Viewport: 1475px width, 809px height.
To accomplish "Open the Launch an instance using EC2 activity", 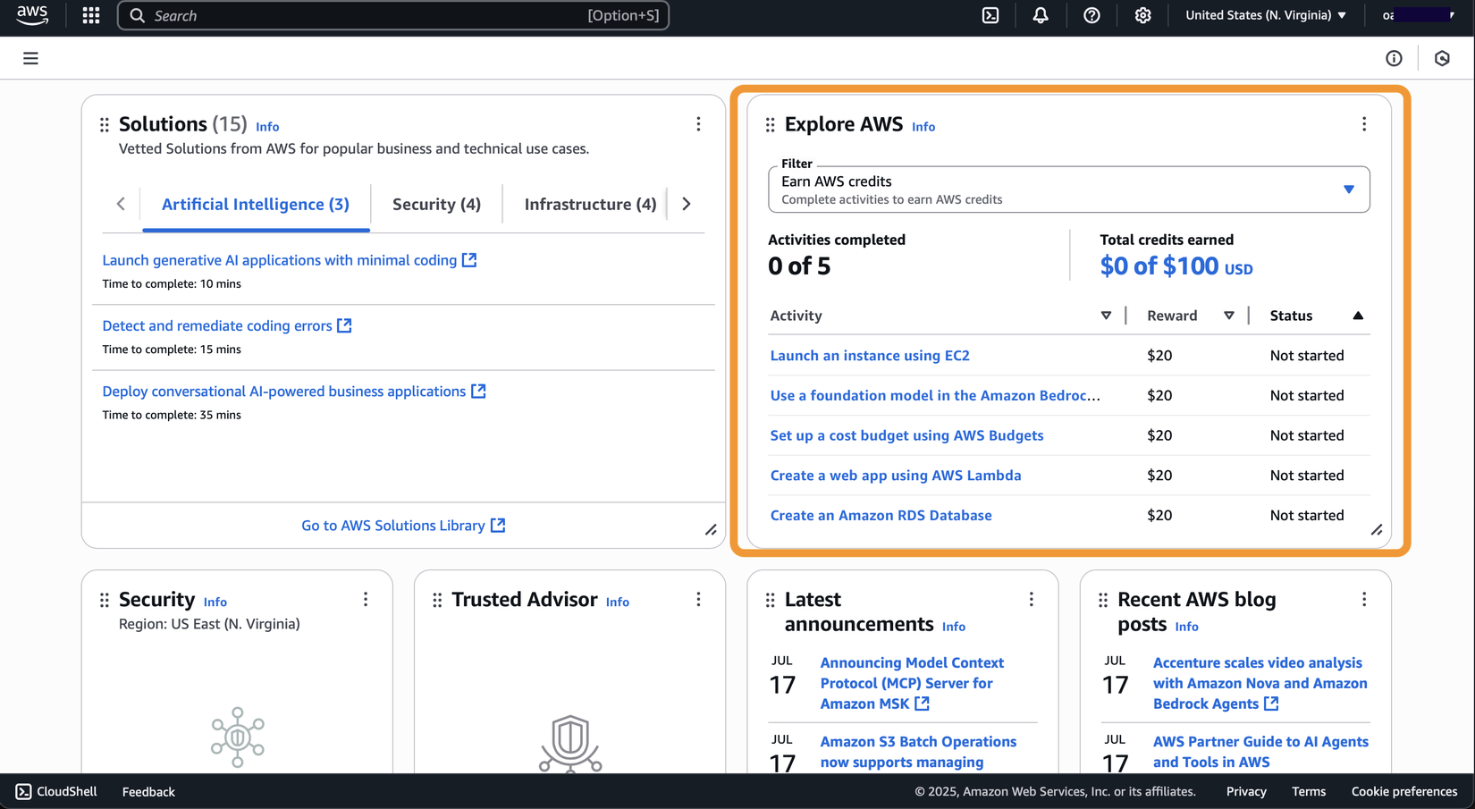I will tap(870, 355).
